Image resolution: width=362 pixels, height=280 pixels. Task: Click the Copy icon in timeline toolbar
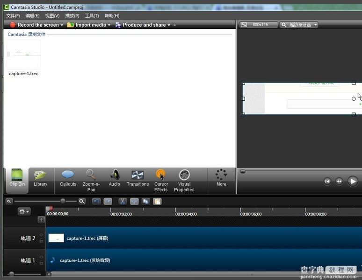[x=145, y=202]
